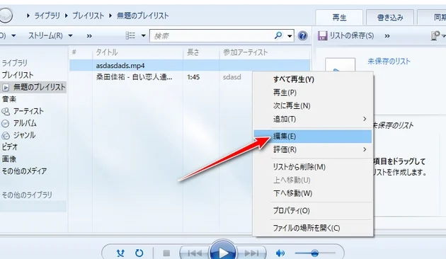Screen dimensions: 446x259
Task: Select the 桑田佳祐 - 白い恋人達 track
Action: (x=134, y=77)
